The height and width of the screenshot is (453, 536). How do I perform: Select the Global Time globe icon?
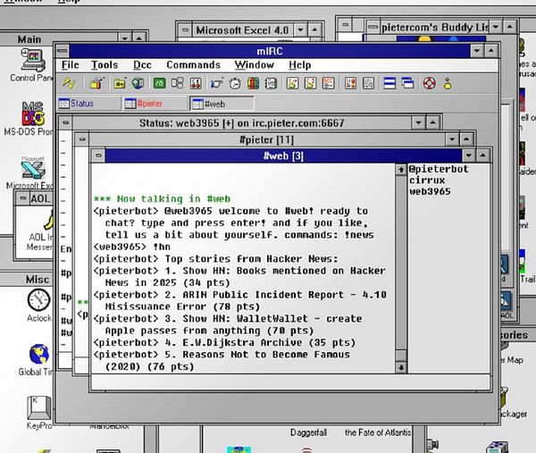click(38, 354)
